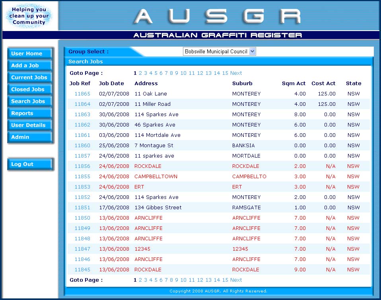
Task: Open the Add a Job page
Action: coord(30,66)
